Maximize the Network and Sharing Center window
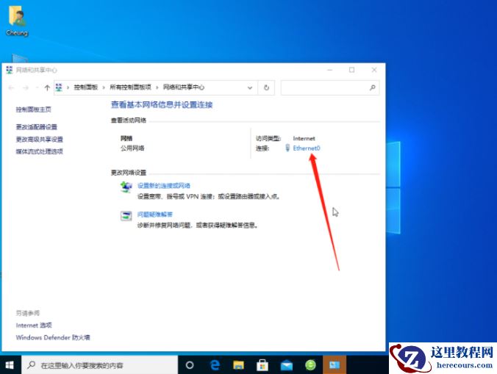 point(352,70)
